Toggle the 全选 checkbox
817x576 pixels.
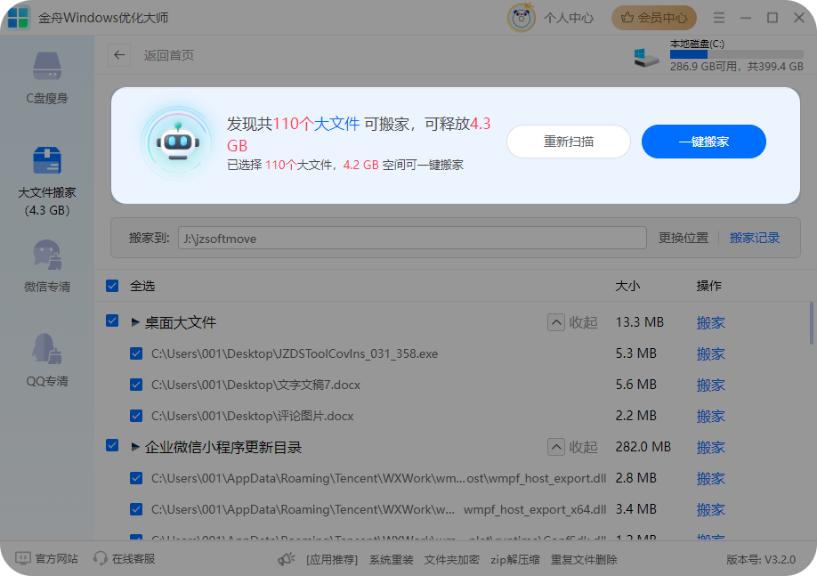click(x=112, y=286)
